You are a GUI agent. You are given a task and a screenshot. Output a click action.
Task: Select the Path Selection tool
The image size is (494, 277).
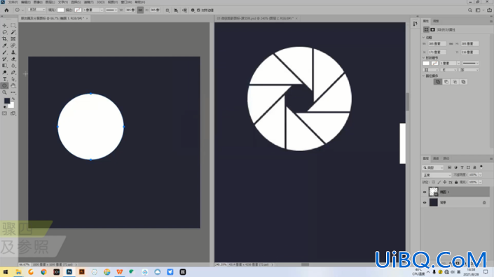click(x=13, y=79)
